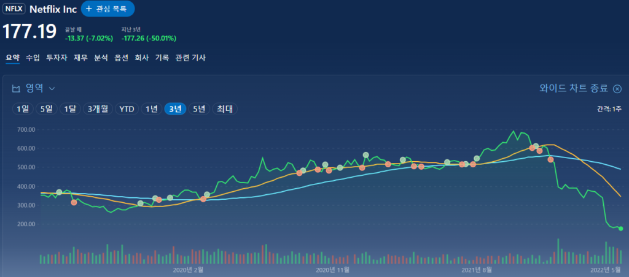The height and width of the screenshot is (277, 629).
Task: Switch chart to 5년 range
Action: [x=199, y=109]
